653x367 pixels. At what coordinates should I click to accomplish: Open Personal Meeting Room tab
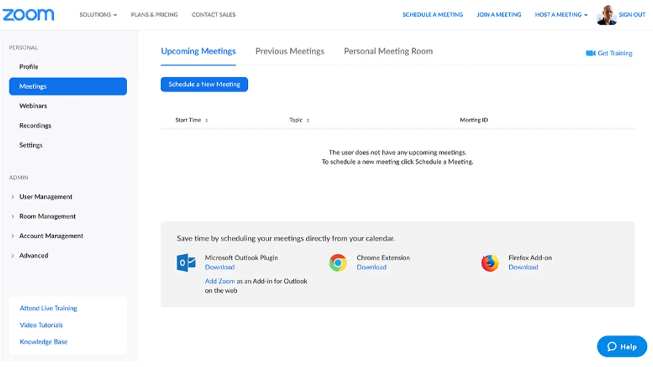pyautogui.click(x=388, y=51)
